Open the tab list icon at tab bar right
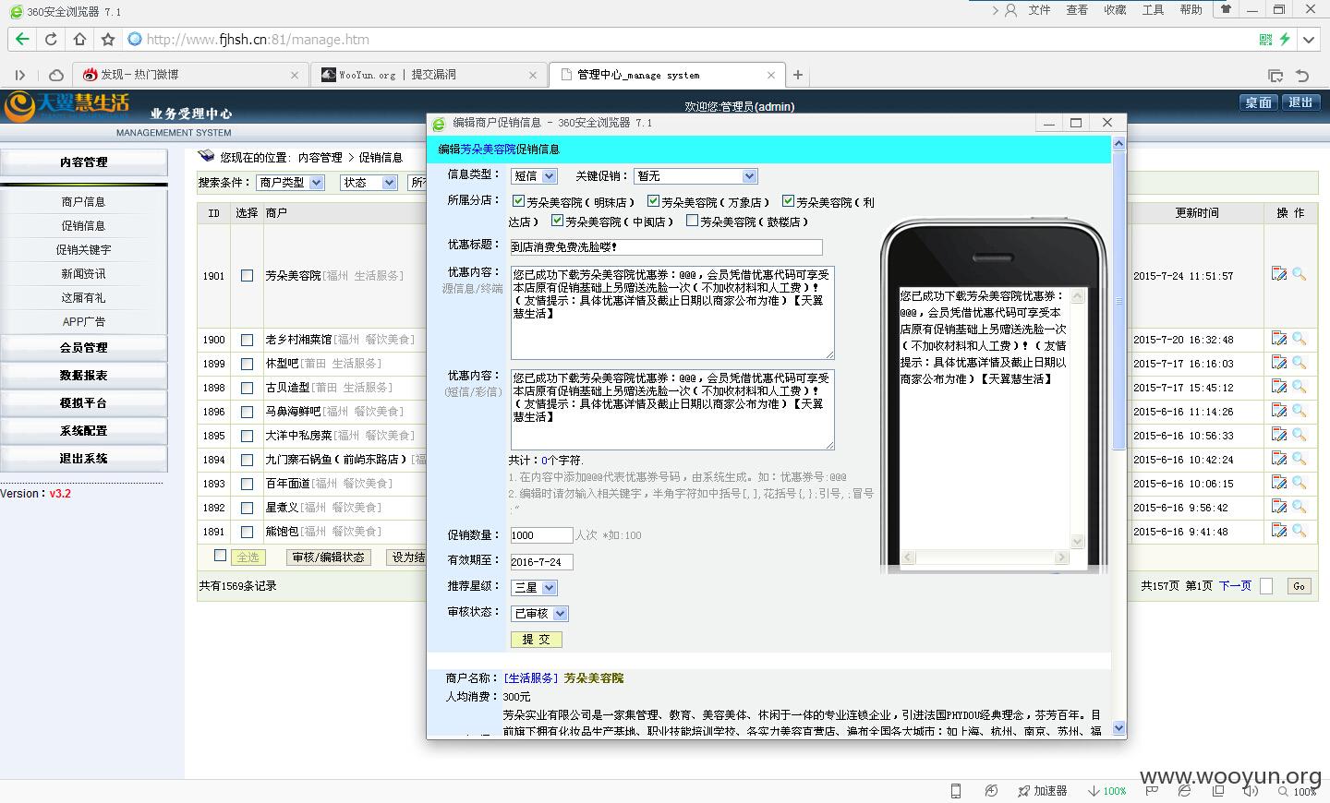This screenshot has height=803, width=1330. [x=1276, y=75]
